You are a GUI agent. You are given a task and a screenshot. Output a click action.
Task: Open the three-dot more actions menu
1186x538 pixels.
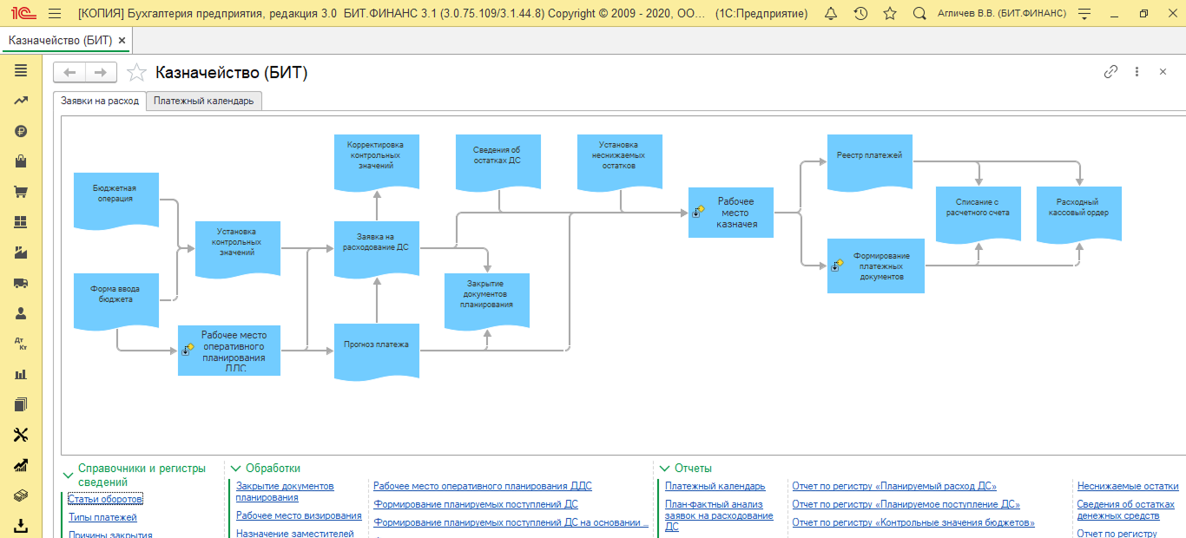[x=1137, y=72]
